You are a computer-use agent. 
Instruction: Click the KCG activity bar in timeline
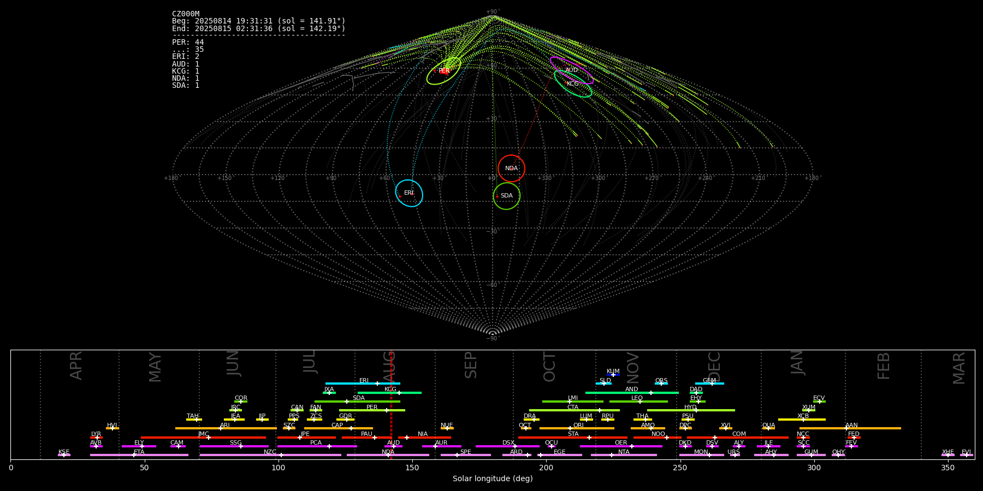[389, 393]
